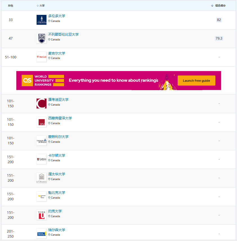Click the Carleton University logo

point(41,159)
